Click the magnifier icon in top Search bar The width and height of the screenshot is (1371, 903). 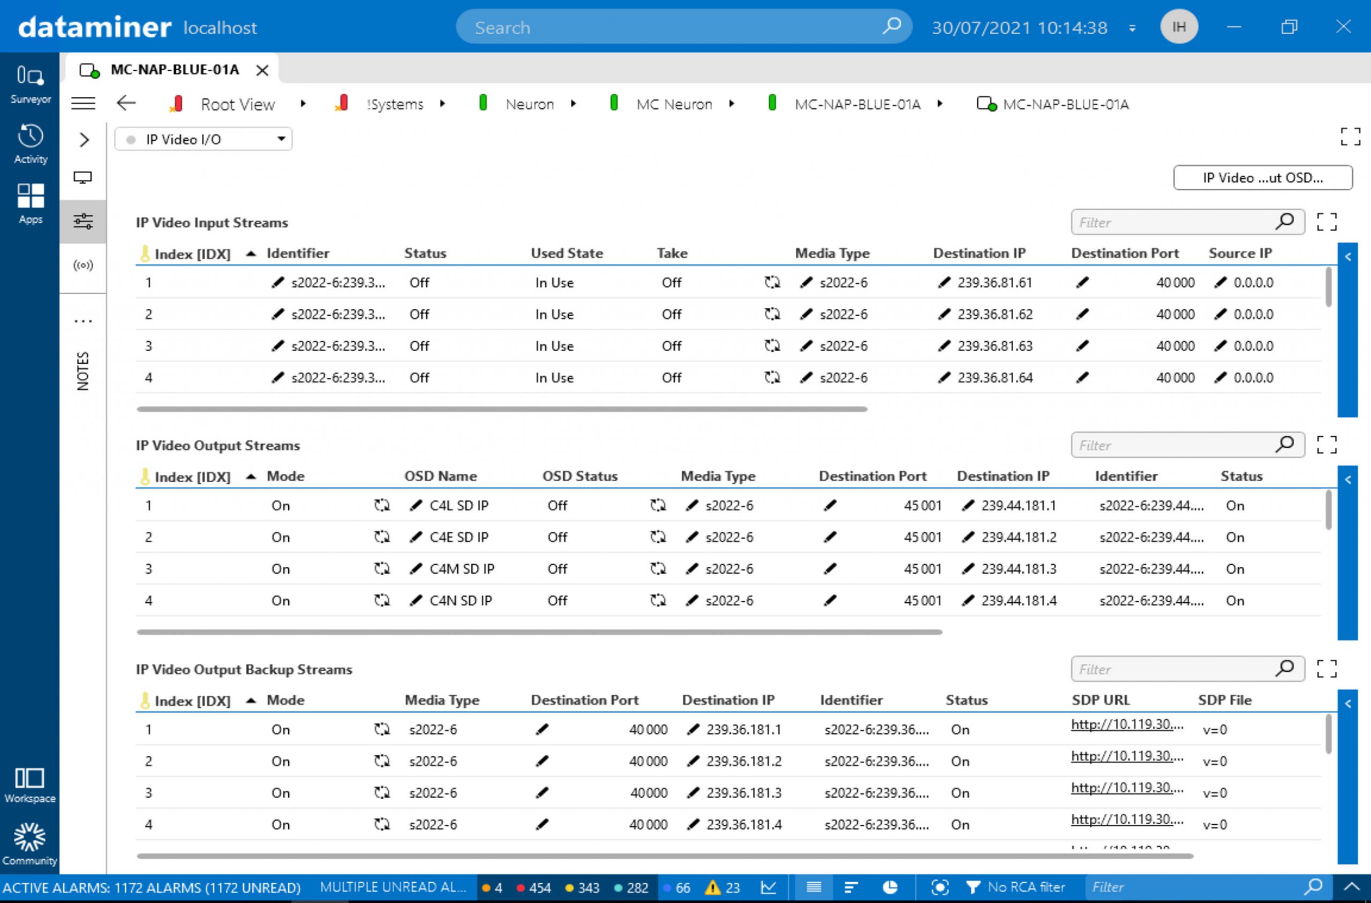(x=892, y=26)
